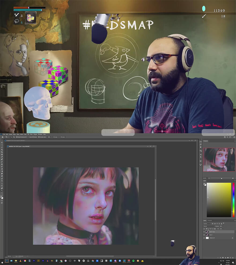Open VLC from the taskbar
The width and height of the screenshot is (236, 265).
coord(20,261)
